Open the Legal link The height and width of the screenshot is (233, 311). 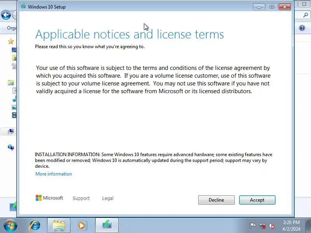click(x=108, y=198)
